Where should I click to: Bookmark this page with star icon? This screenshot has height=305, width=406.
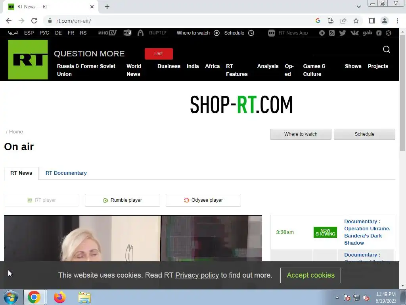point(356,21)
